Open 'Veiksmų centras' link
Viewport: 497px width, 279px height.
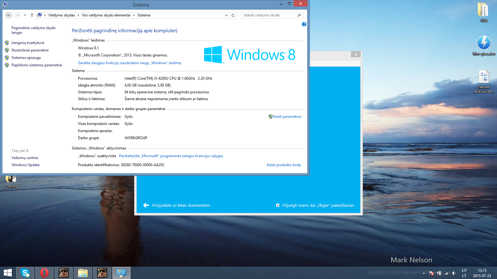click(x=25, y=158)
